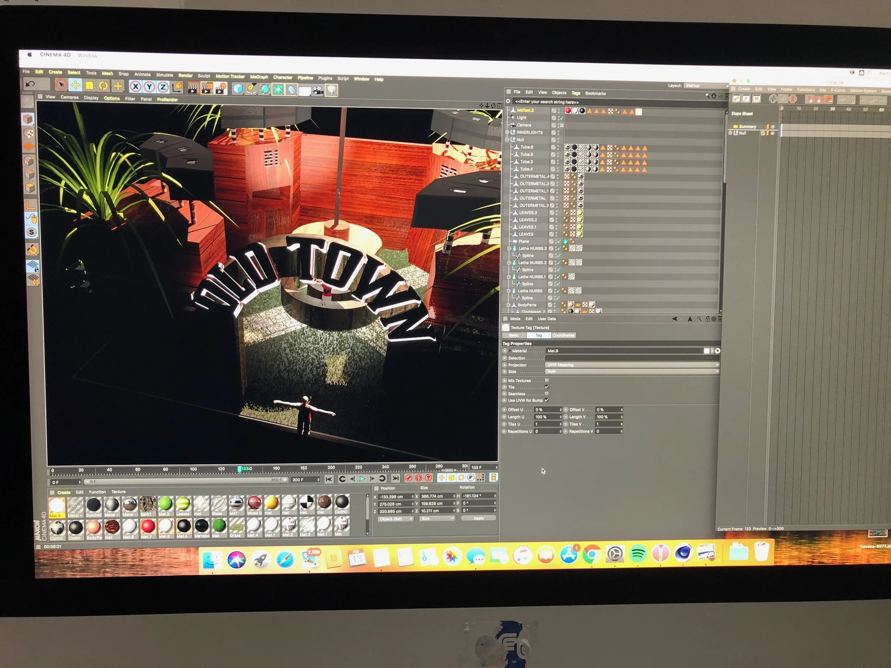Click the timeline playhead at frame 133
The width and height of the screenshot is (891, 668).
(240, 469)
